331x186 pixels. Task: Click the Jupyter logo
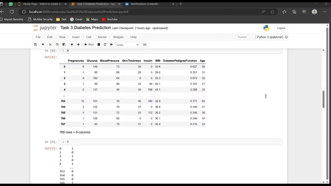45,28
